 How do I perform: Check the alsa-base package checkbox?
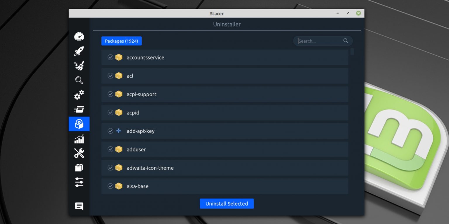[x=110, y=186]
